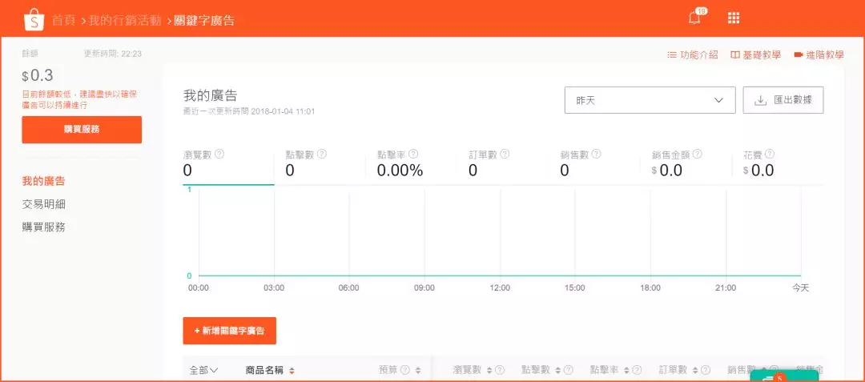Screen dimensions: 865x382
Task: Click the help icon beside 銷售金額 metric
Action: coord(698,154)
